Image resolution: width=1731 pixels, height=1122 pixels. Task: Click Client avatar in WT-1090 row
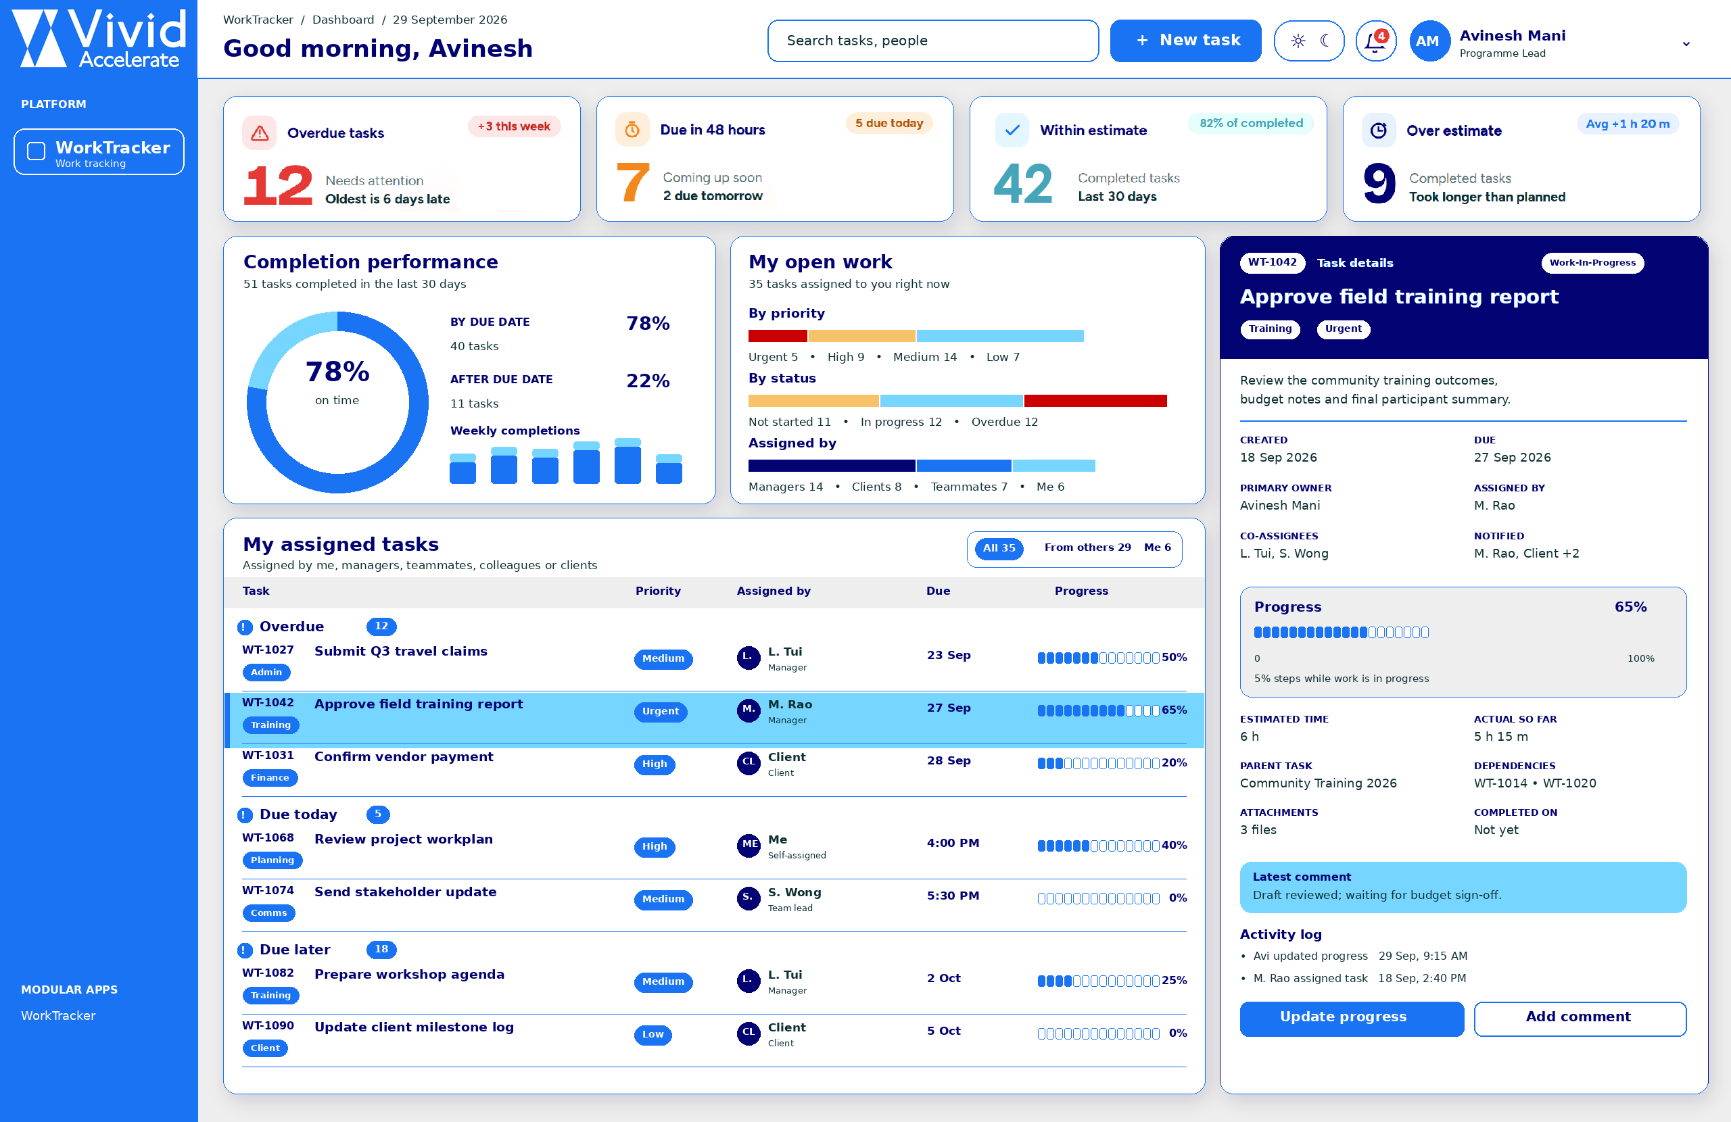[749, 1033]
